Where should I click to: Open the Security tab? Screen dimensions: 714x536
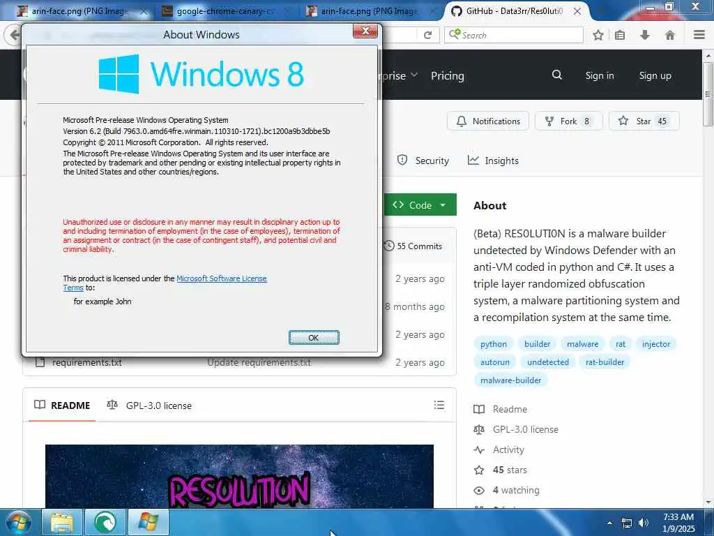tap(423, 161)
